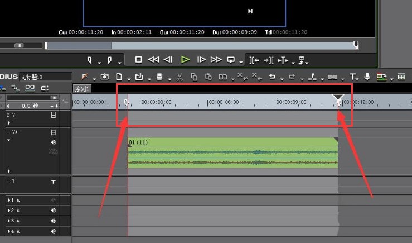The width and height of the screenshot is (412, 243).
Task: Mute the 1 VA track speaker
Action: click(54, 142)
